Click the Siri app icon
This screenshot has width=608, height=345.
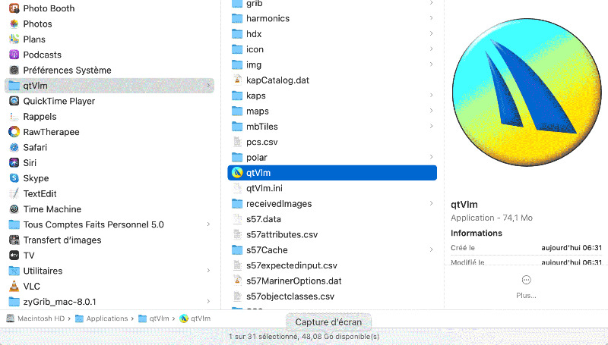[x=14, y=163]
